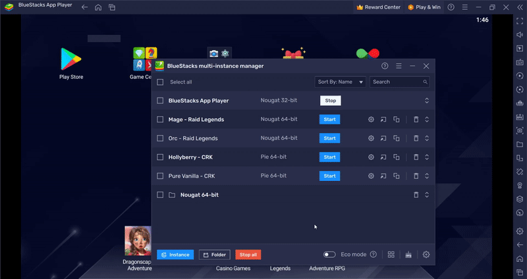The height and width of the screenshot is (279, 527).
Task: Delete the Nougat 64-bit folder
Action: click(x=416, y=195)
